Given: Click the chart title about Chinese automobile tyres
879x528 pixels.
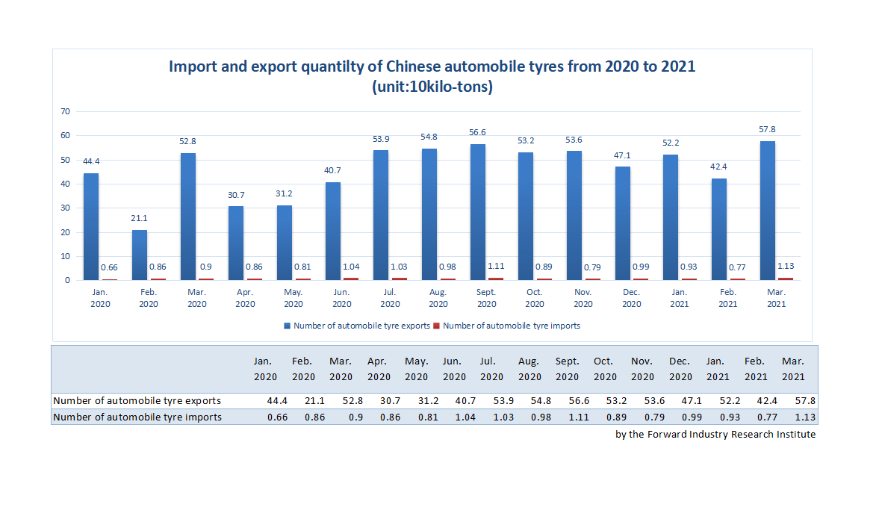Looking at the screenshot, I should pos(433,66).
